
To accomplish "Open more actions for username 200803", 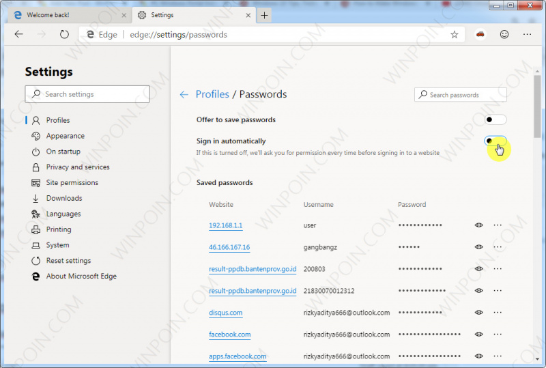I will [x=498, y=269].
